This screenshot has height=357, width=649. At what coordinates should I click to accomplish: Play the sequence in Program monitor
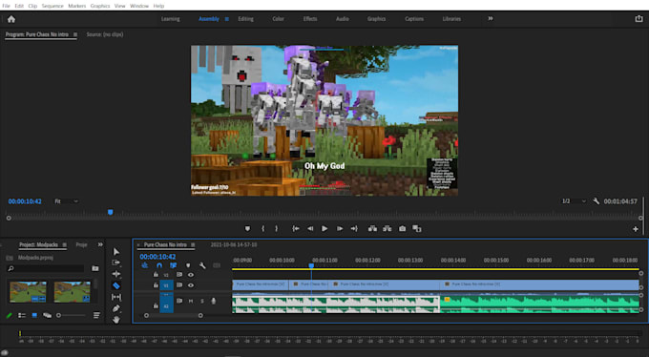(324, 228)
